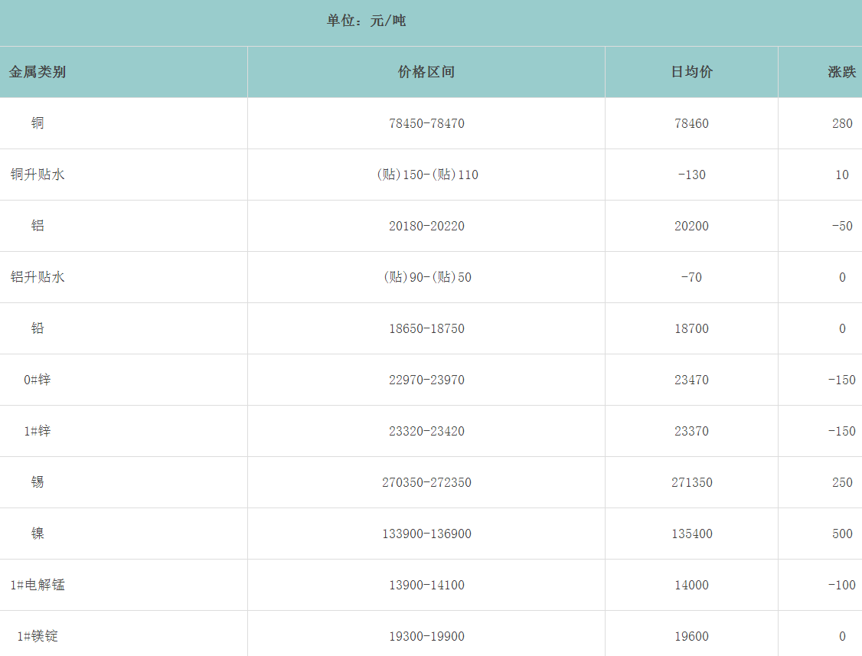The width and height of the screenshot is (862, 656).
Task: Click the 单位:元/吨 unit caption
Action: click(x=366, y=21)
